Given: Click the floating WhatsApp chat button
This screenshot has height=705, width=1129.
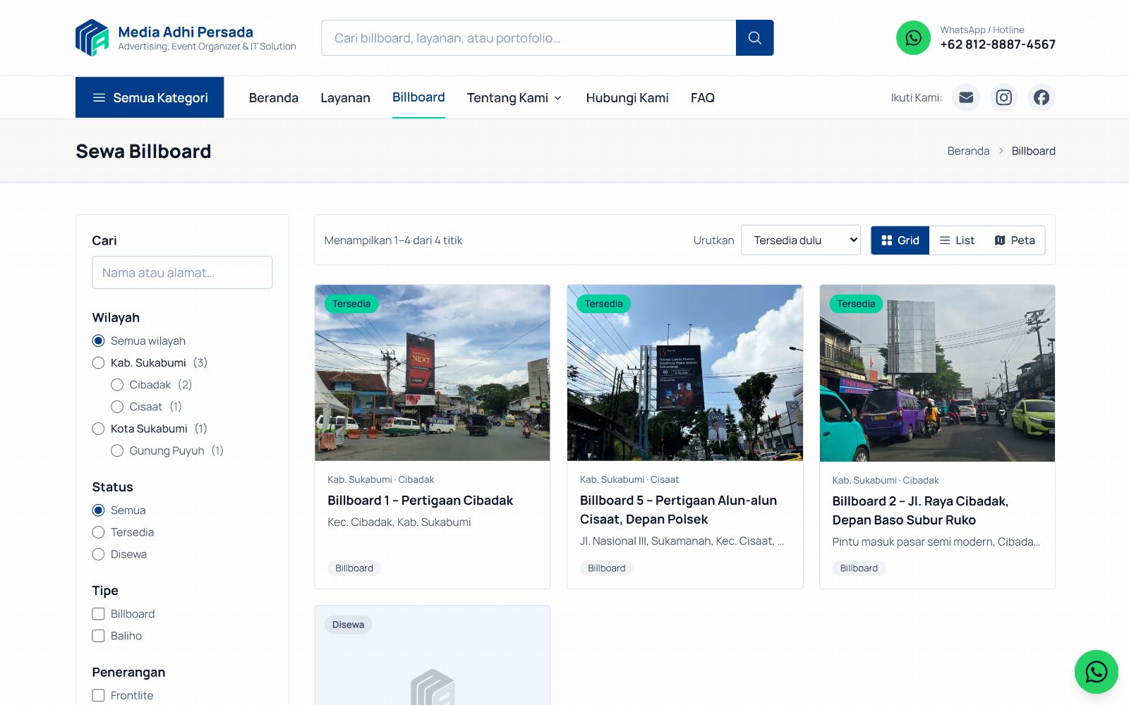Looking at the screenshot, I should [1096, 672].
